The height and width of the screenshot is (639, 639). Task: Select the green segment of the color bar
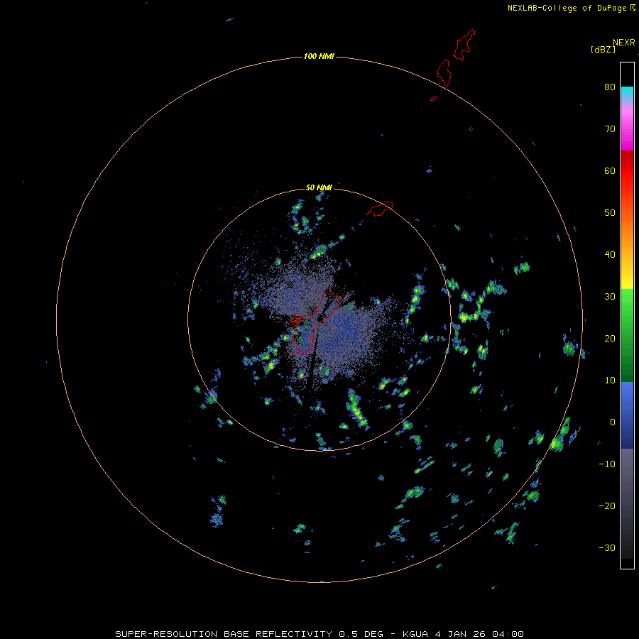click(x=627, y=335)
